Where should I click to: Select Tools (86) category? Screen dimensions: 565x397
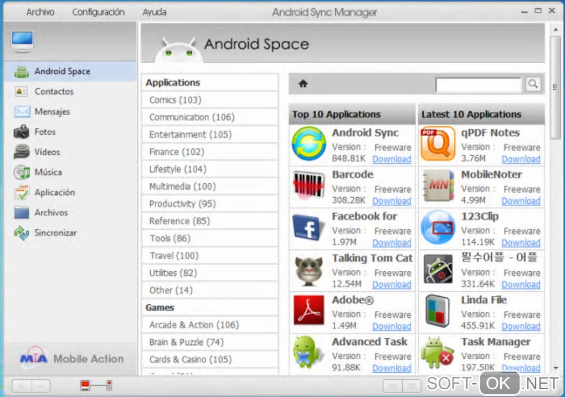pyautogui.click(x=210, y=238)
